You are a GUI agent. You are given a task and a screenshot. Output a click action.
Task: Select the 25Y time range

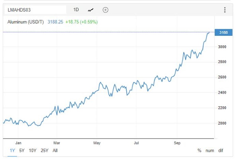44,150
